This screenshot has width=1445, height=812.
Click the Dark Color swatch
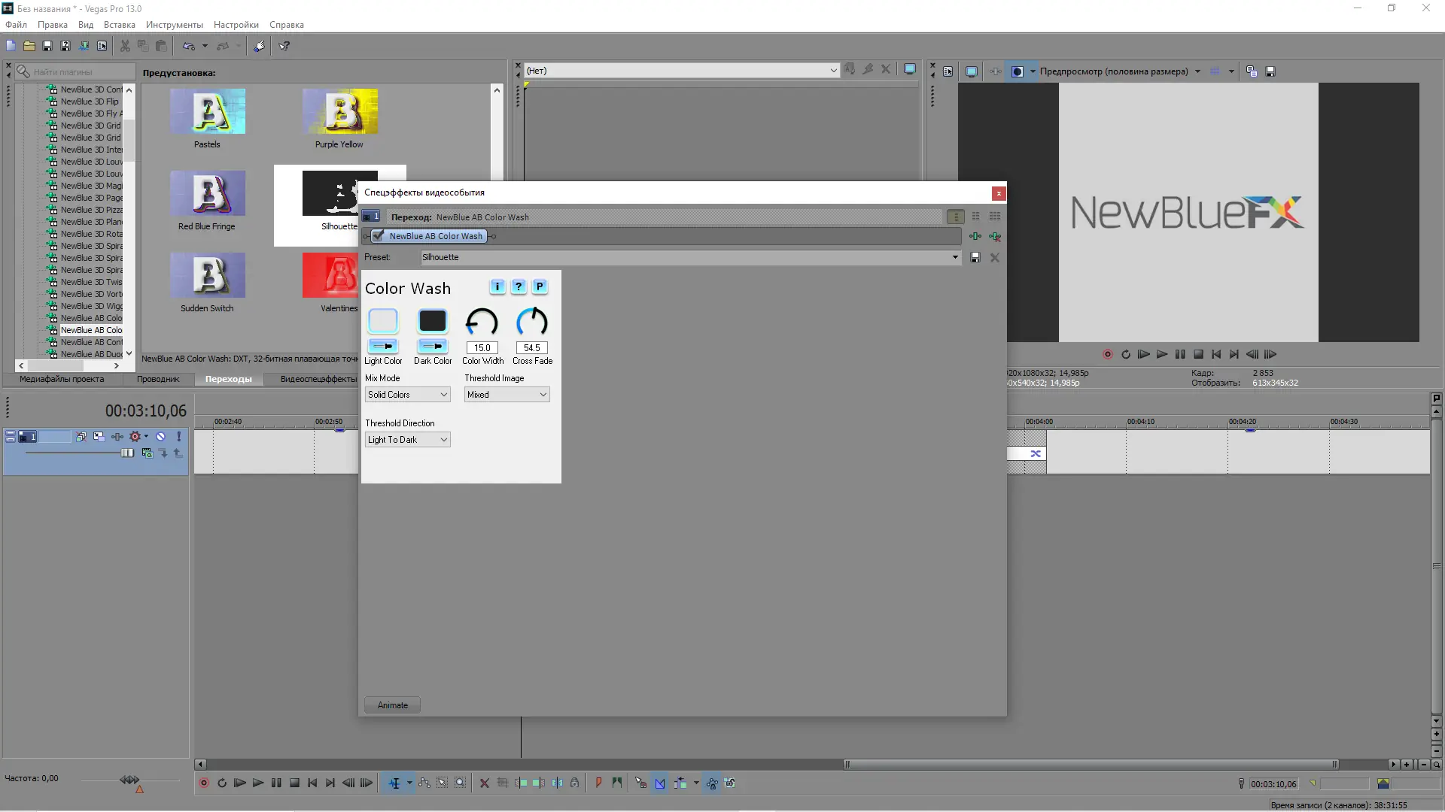click(x=433, y=321)
